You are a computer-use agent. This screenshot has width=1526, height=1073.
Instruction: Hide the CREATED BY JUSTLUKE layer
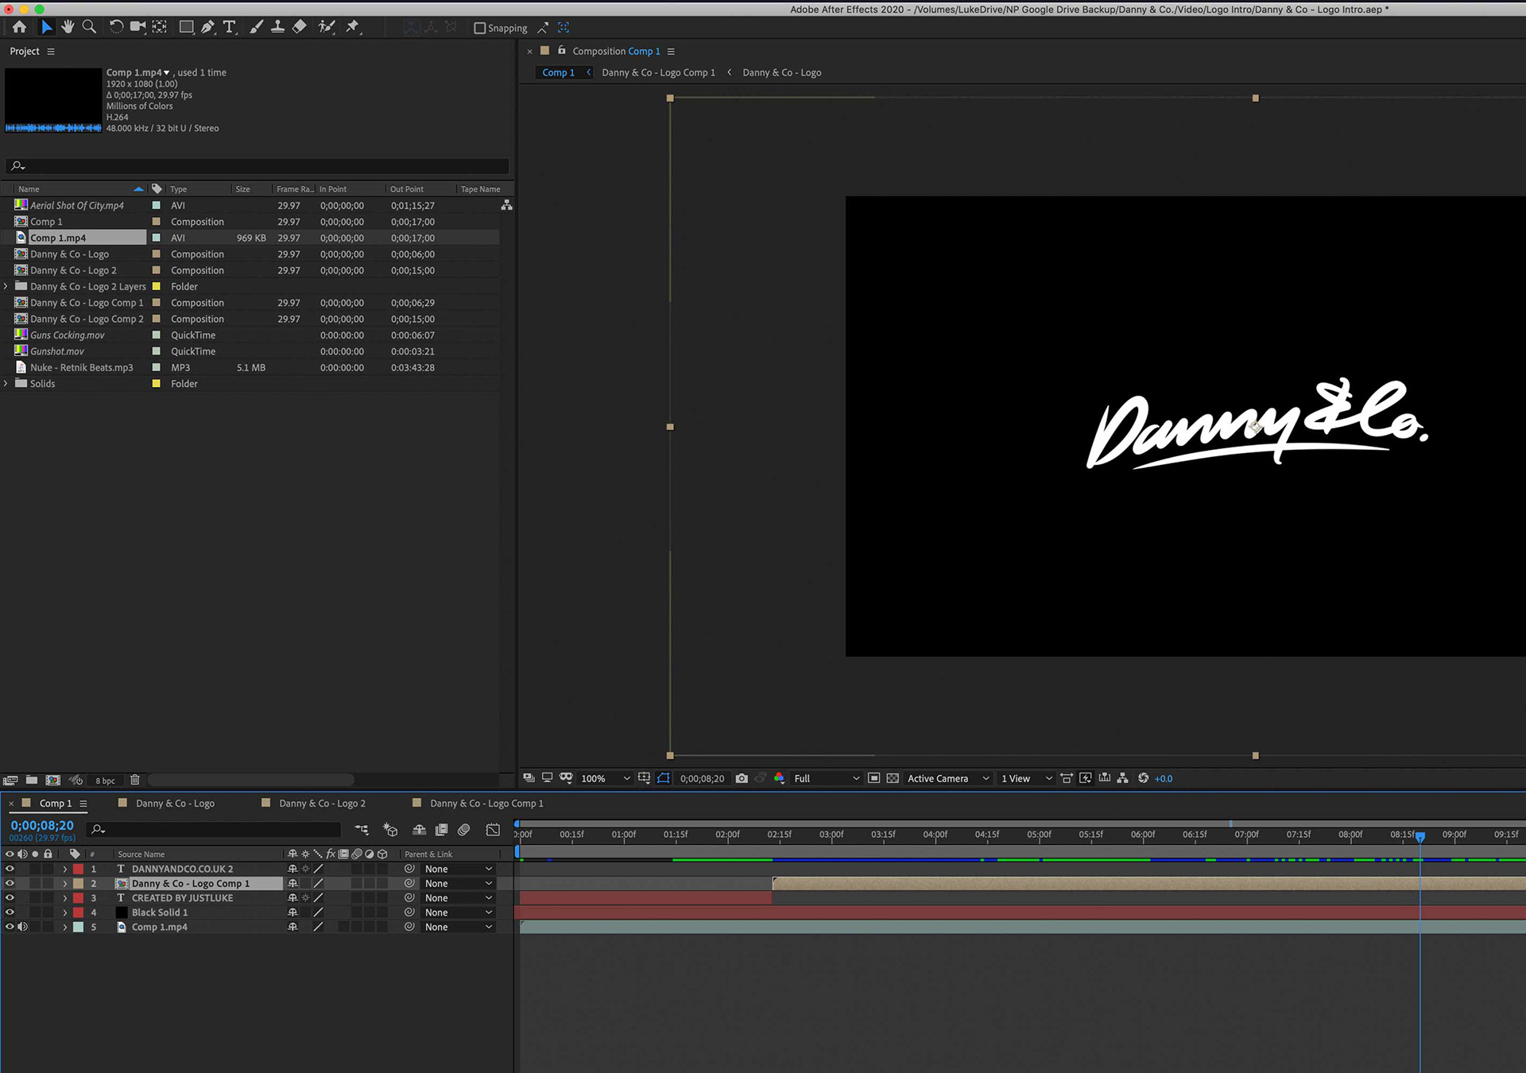(10, 897)
